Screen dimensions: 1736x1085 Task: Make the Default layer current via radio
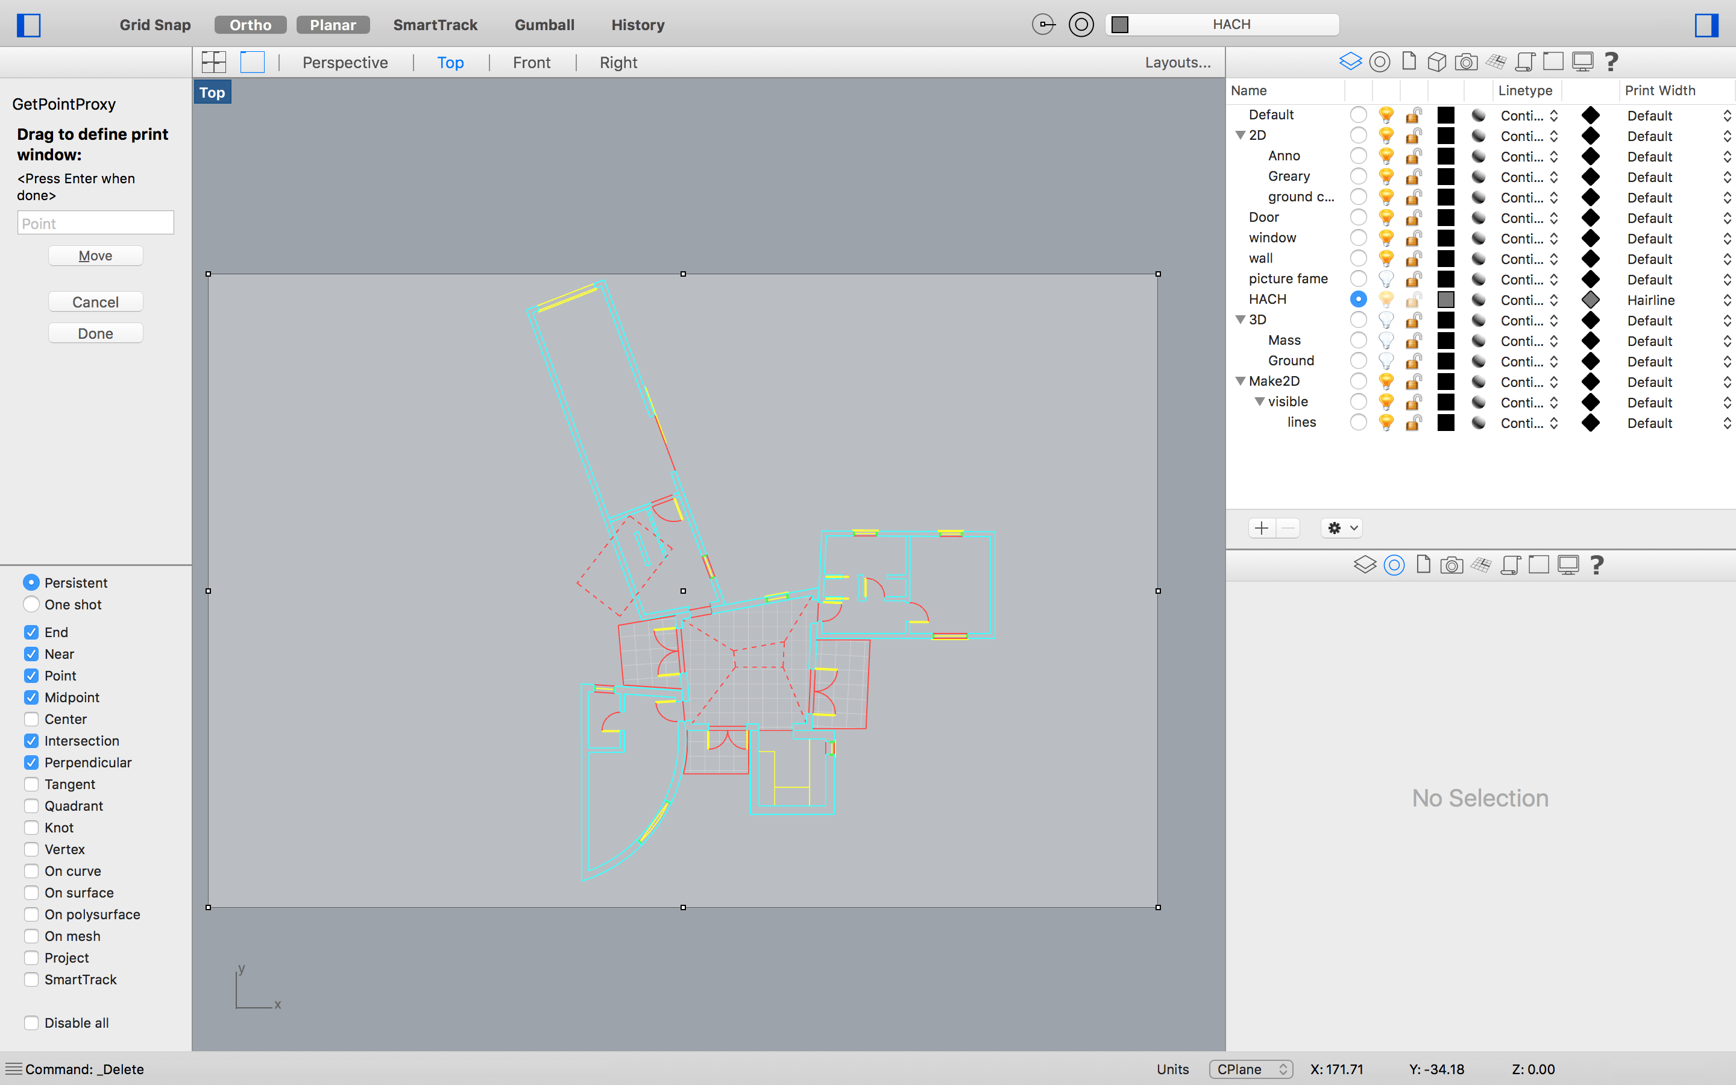(x=1358, y=115)
